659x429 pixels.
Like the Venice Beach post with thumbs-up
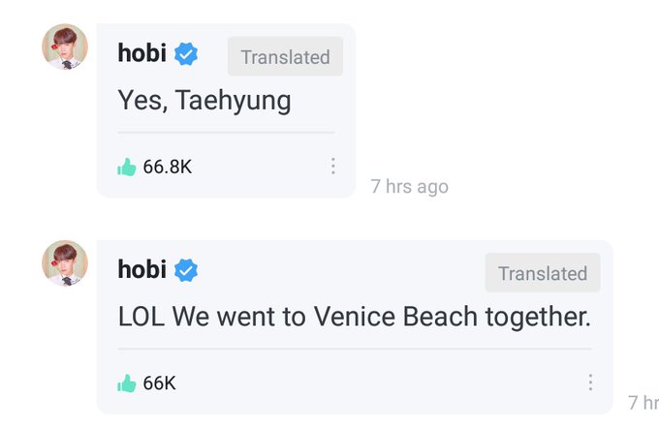coord(127,383)
